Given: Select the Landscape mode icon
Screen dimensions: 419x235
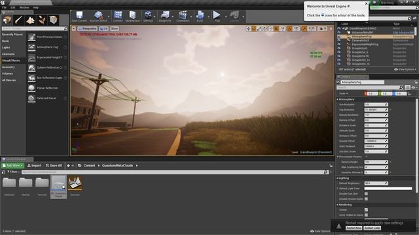Looking at the screenshot, I should click(x=30, y=20).
